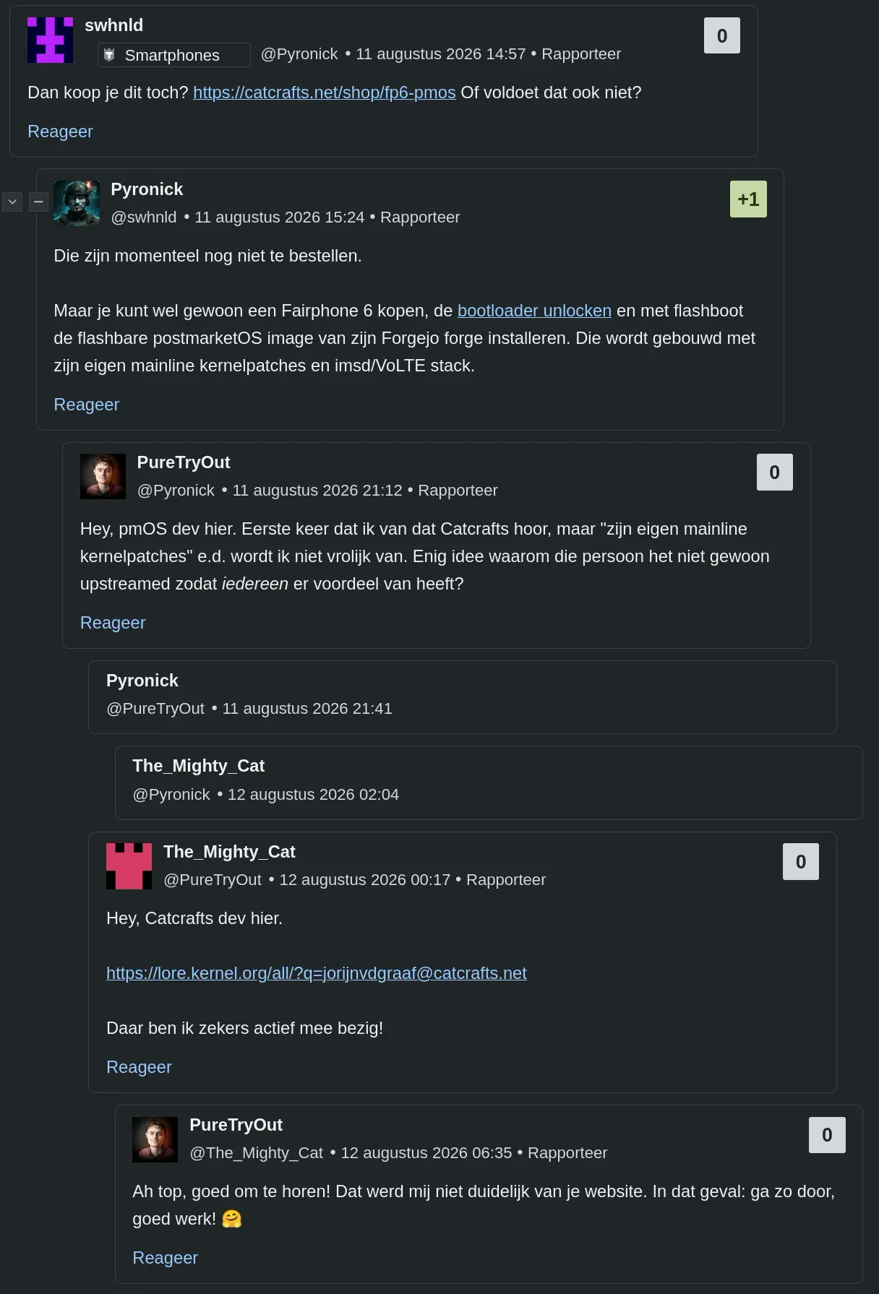Click PureTryOut's avatar on the pmOS dev comment
This screenshot has height=1294, width=879.
103,476
